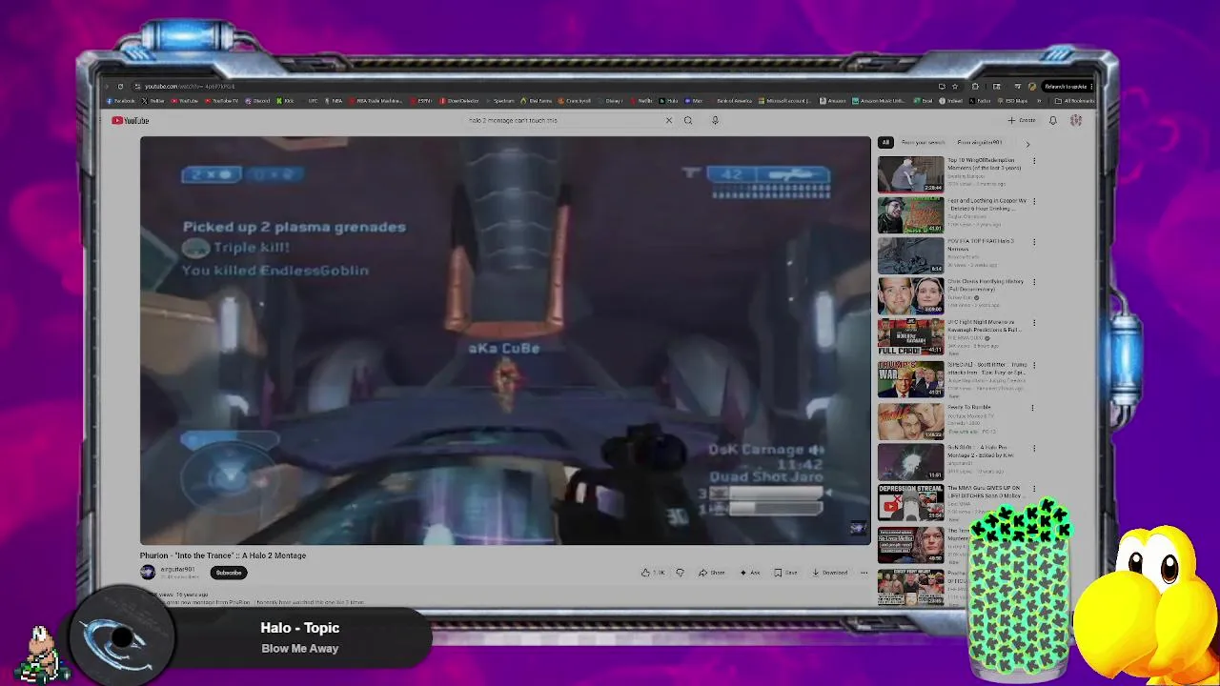Open the All Bookmarks folder
Viewport: 1220px width, 686px height.
click(1075, 101)
